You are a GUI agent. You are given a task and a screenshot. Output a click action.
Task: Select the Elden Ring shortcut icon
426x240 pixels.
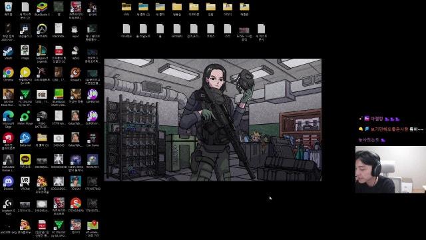[x=75, y=163]
